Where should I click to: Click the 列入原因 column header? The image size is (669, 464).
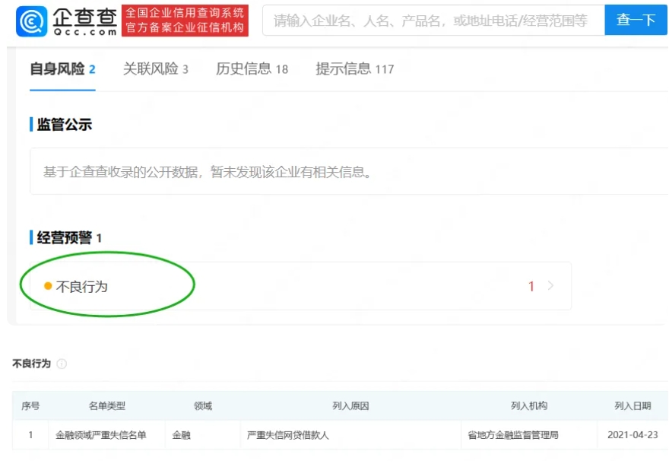350,406
